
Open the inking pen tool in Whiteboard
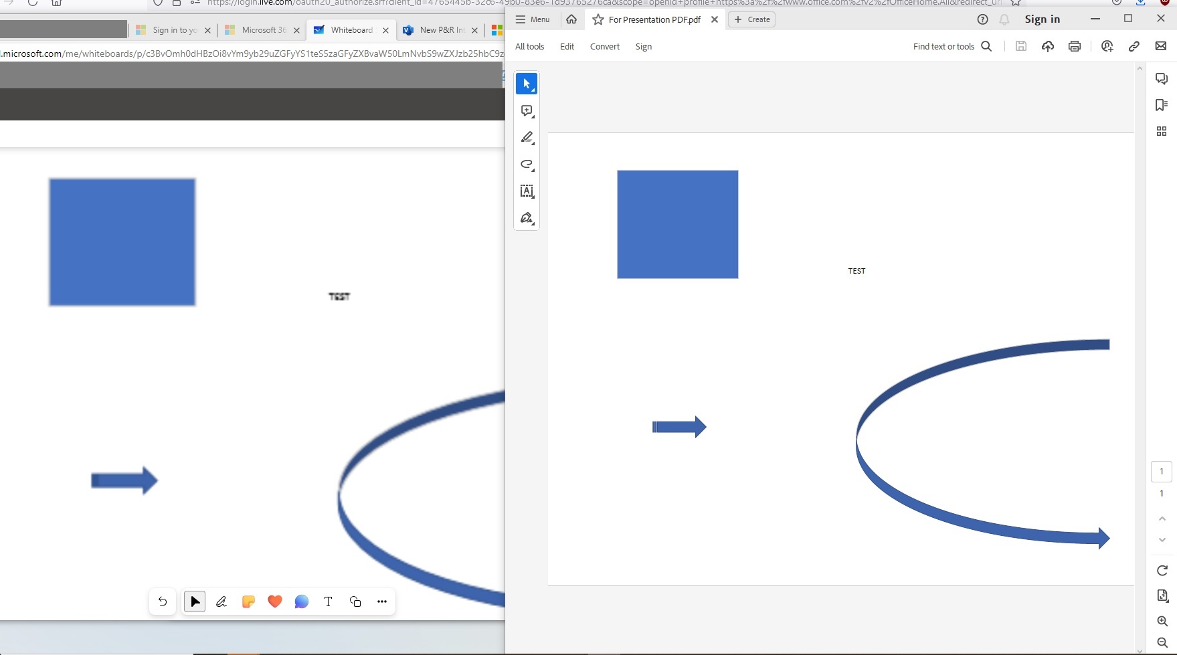[x=221, y=601]
